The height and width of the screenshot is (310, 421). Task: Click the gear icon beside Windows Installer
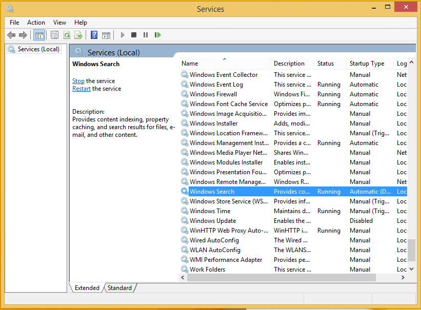[x=185, y=123]
